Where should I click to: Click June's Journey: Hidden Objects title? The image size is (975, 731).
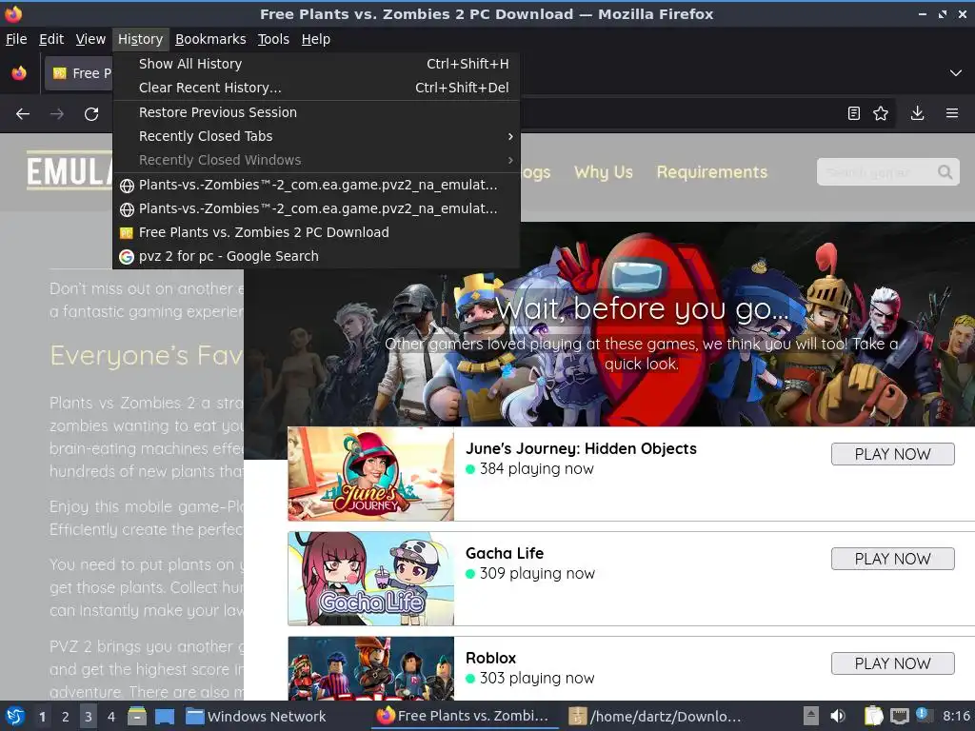click(581, 449)
